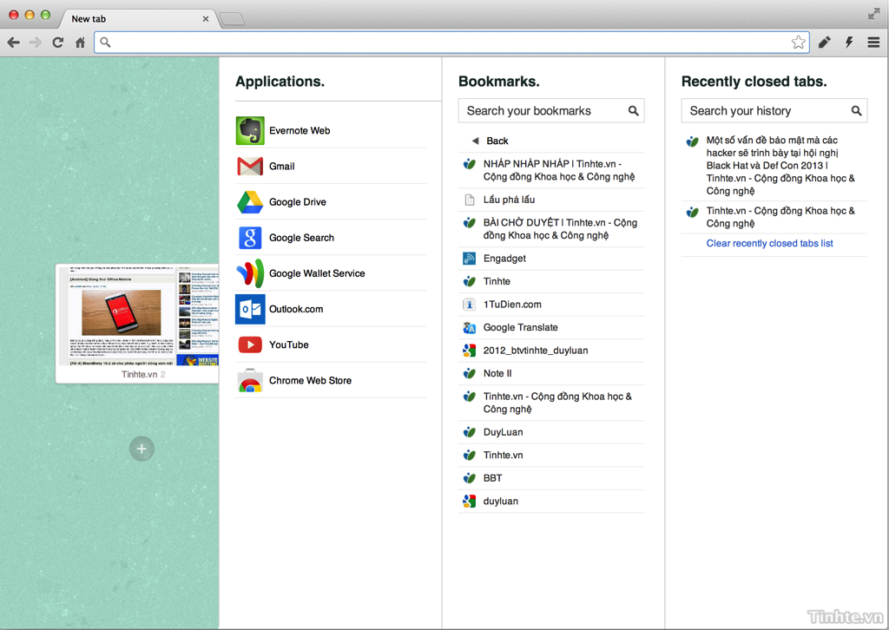The height and width of the screenshot is (630, 889).
Task: Reopen the Black Hat và Def Con closed tab
Action: point(774,166)
